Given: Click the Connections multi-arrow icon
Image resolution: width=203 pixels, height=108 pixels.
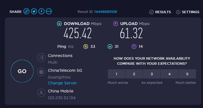Looking at the screenshot, I should point(41,57).
